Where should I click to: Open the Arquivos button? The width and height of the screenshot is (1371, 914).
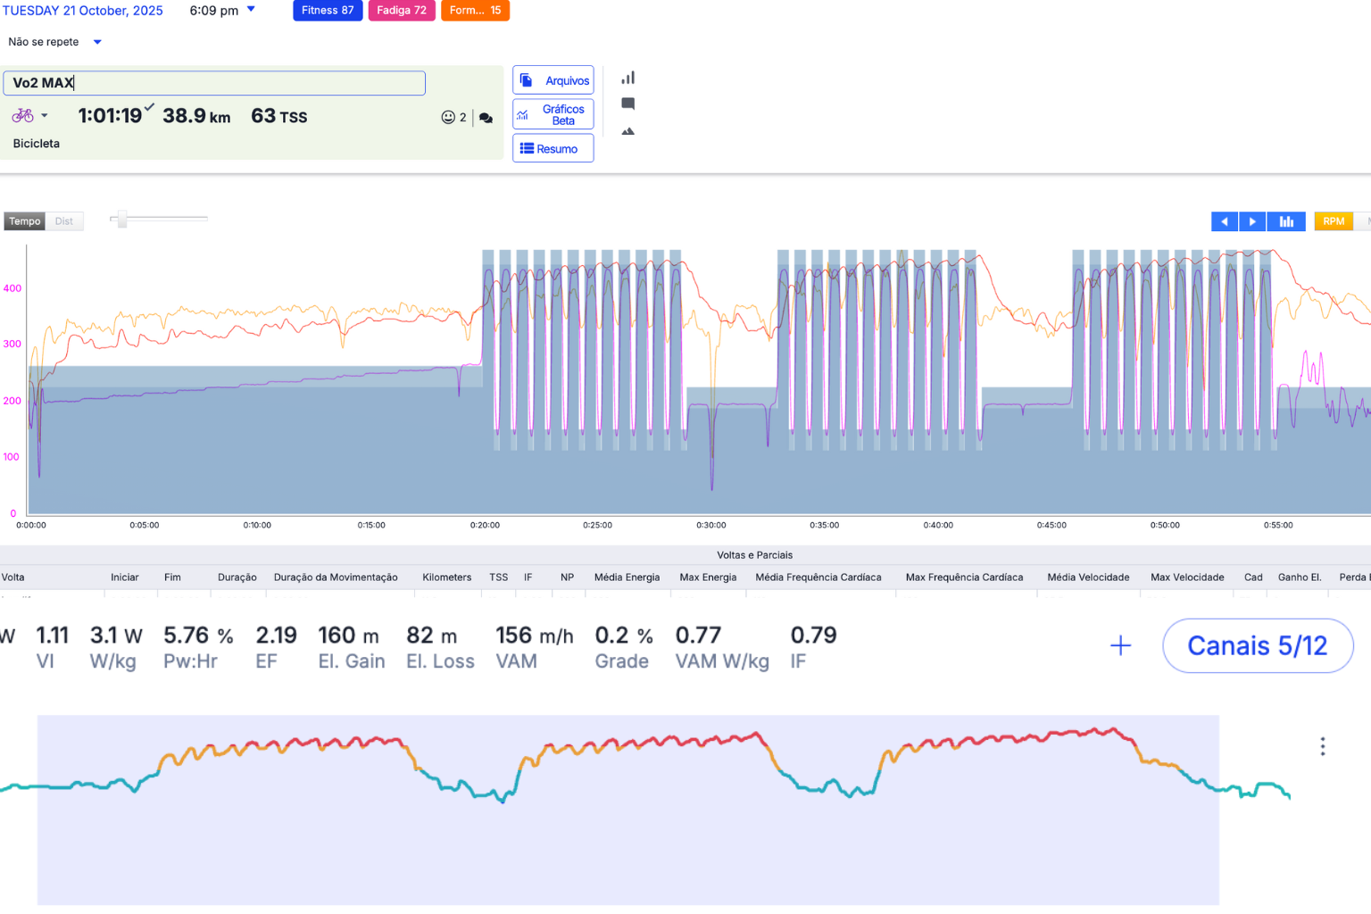(553, 80)
